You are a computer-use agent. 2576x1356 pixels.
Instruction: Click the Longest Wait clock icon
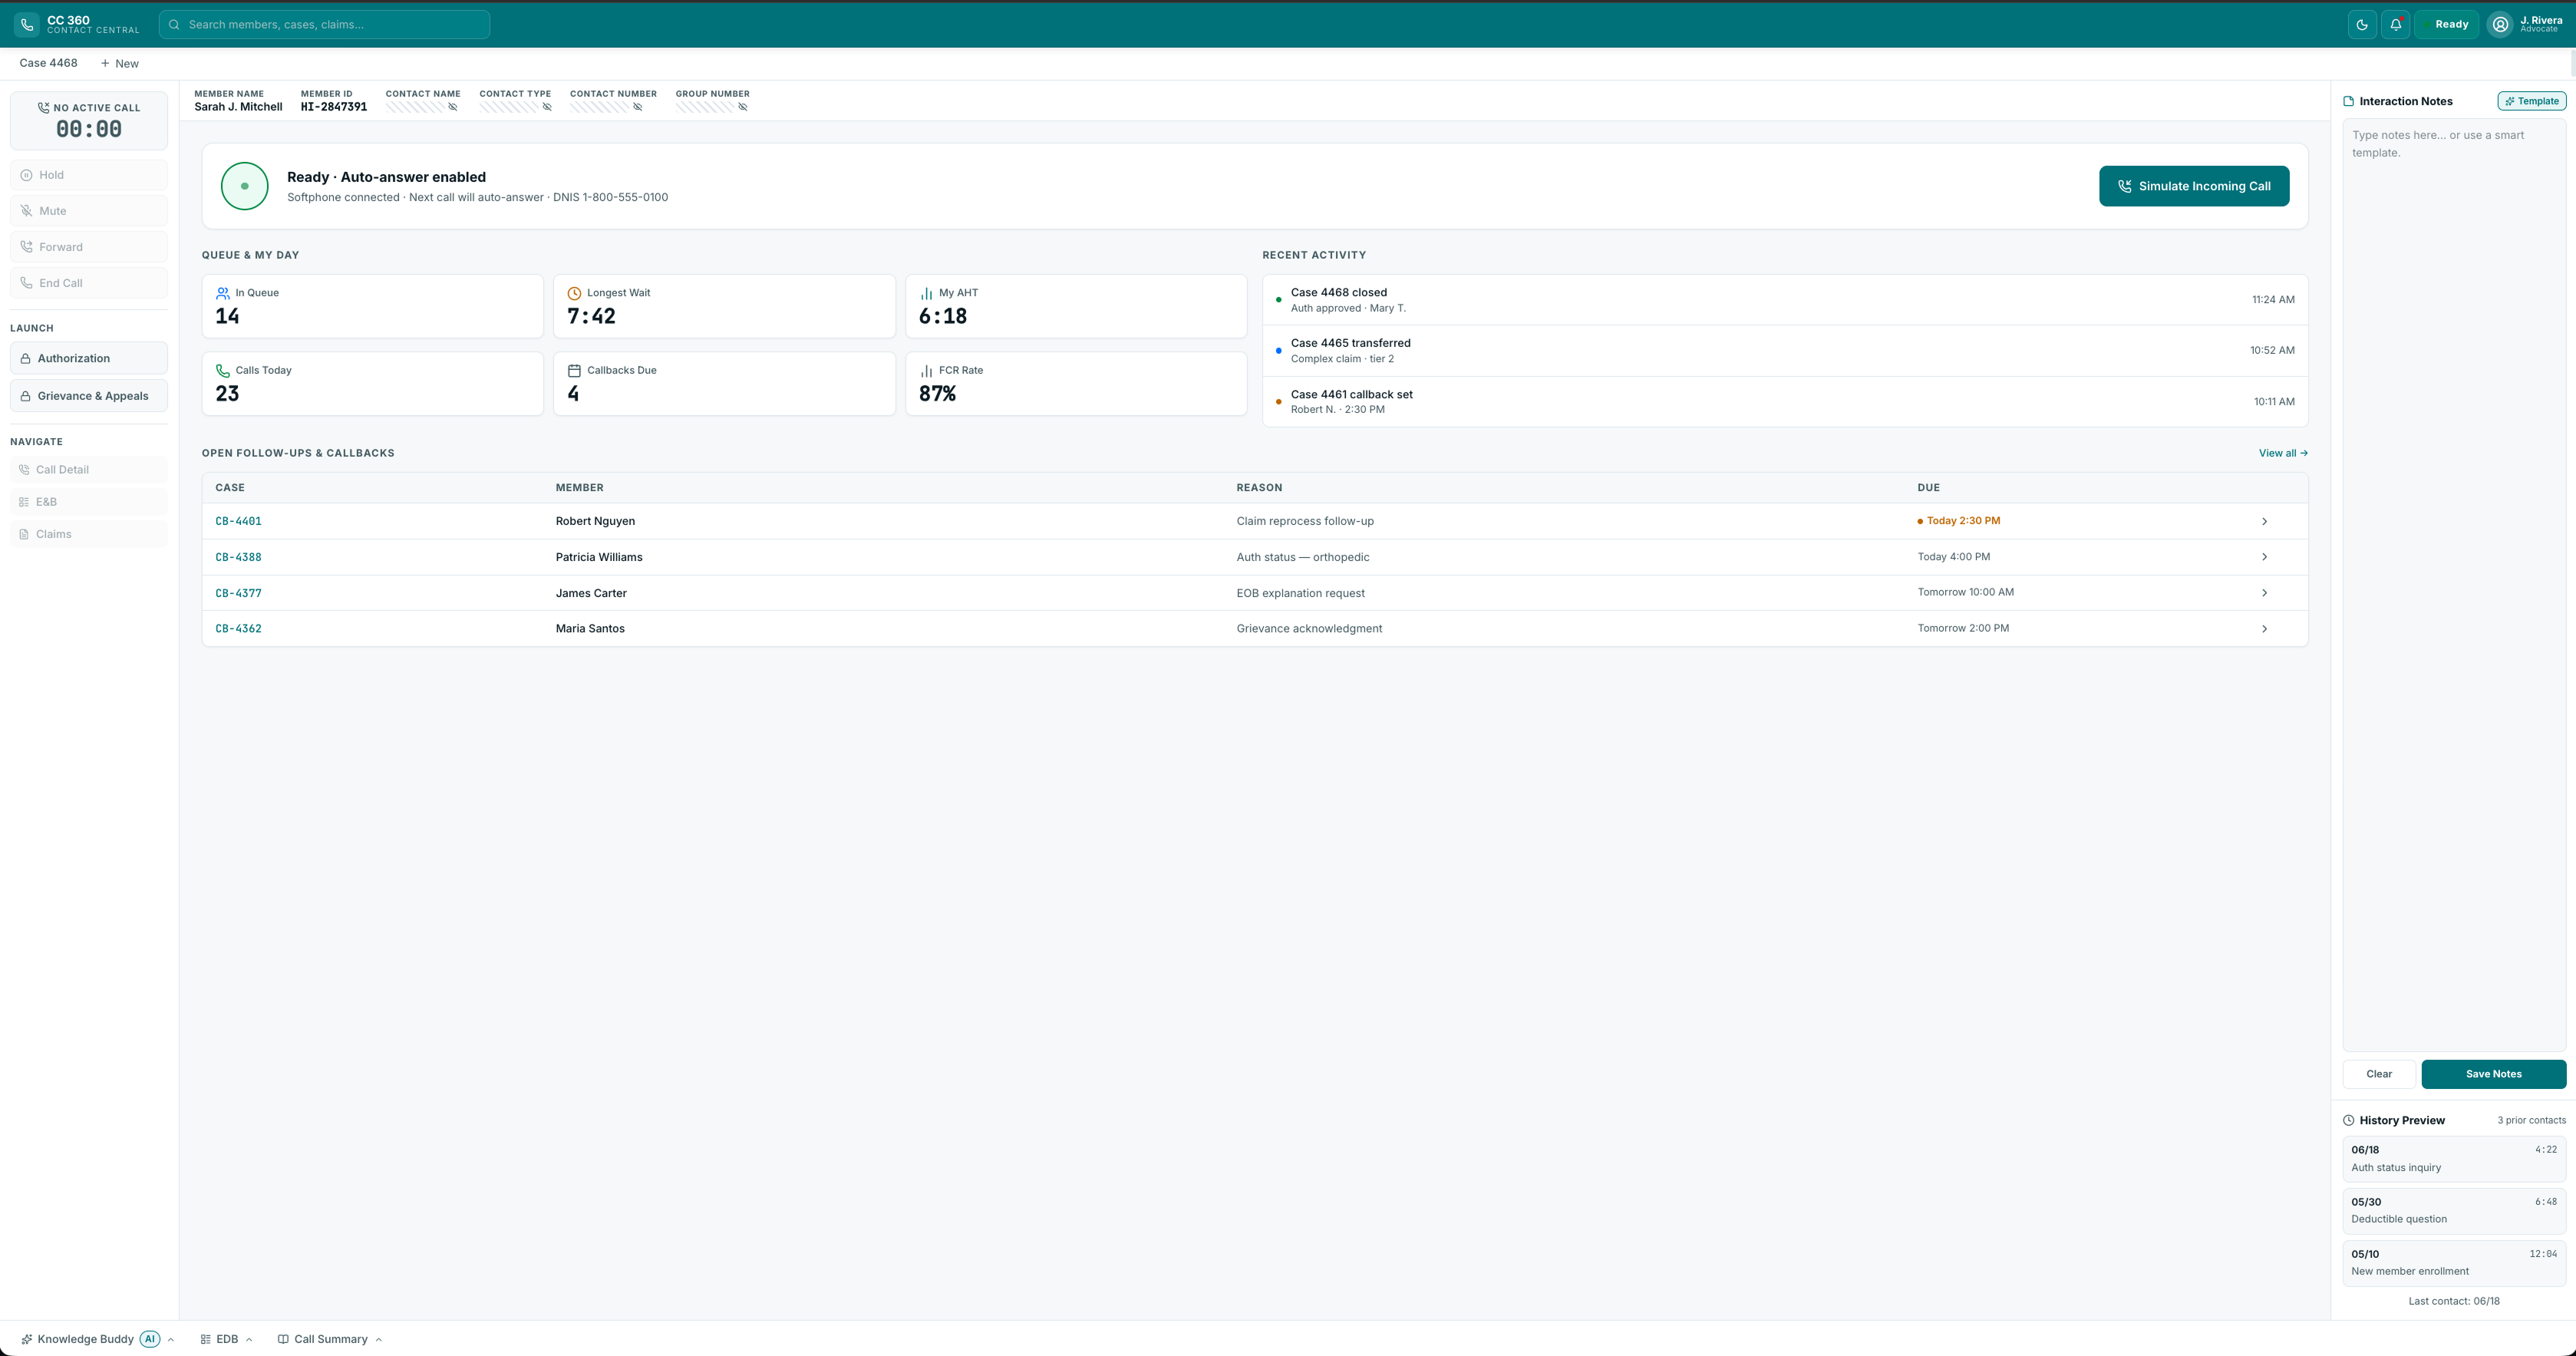pyautogui.click(x=574, y=293)
